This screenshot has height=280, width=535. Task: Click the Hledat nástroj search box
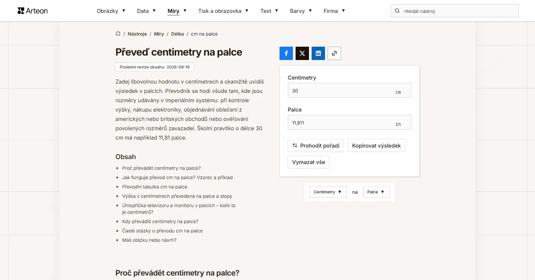click(455, 11)
